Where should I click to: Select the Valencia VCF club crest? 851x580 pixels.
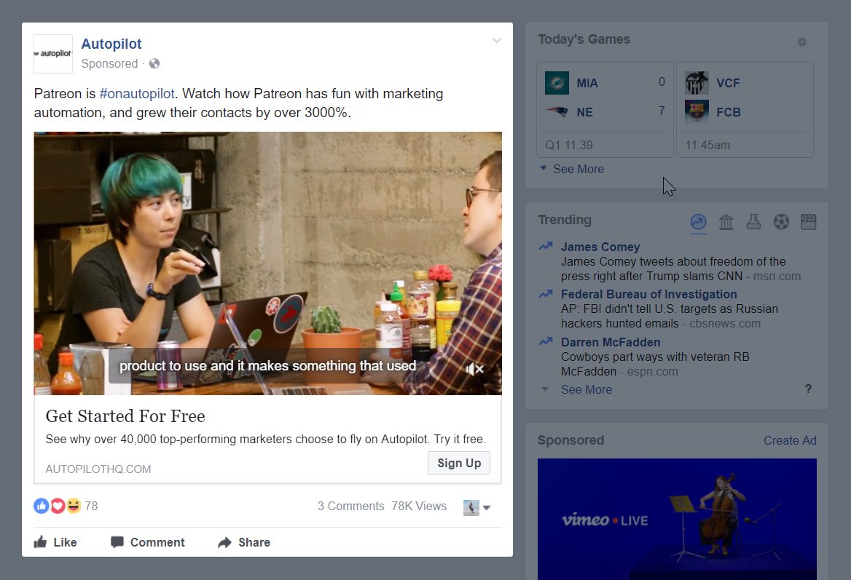click(697, 83)
